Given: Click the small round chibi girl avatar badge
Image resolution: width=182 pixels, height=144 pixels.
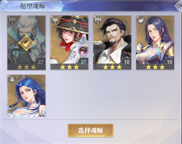Looking at the screenshot, I should point(83,51).
